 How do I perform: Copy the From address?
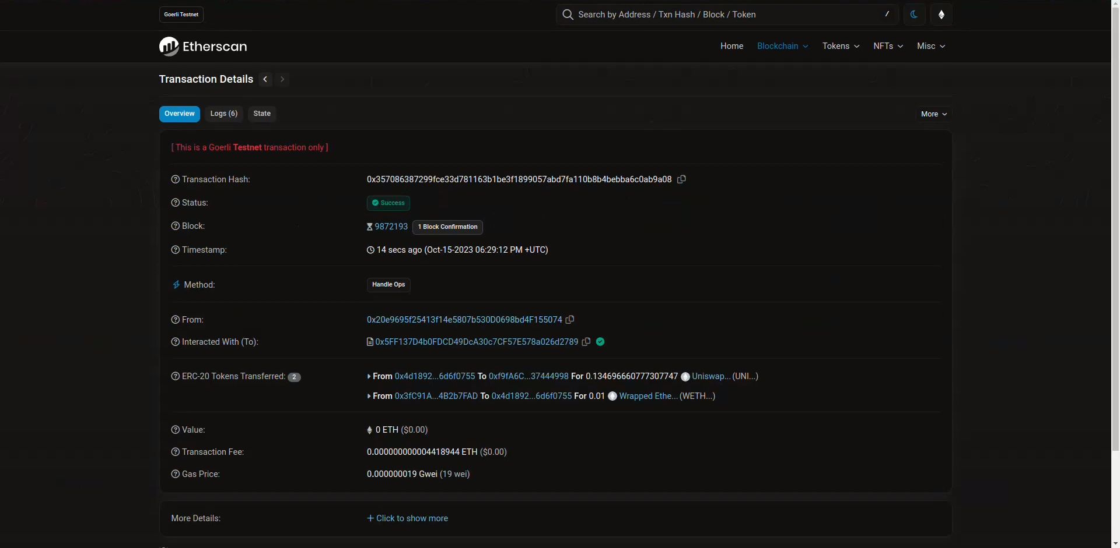[x=570, y=320]
